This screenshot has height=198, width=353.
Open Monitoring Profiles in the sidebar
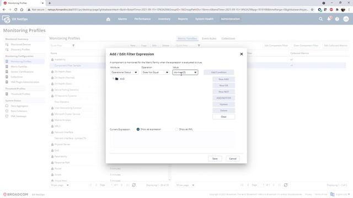pyautogui.click(x=21, y=61)
